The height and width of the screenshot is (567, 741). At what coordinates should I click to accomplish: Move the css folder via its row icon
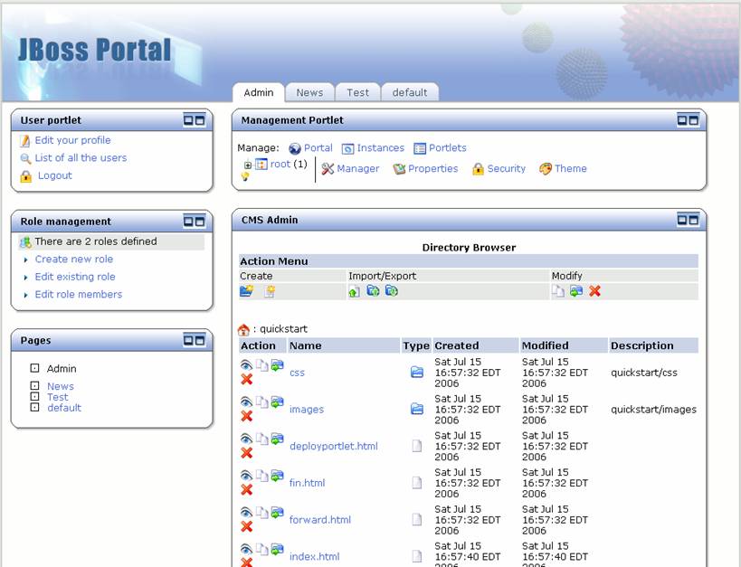point(277,364)
